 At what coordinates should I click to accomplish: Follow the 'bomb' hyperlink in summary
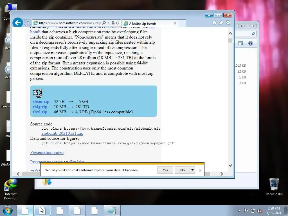click(x=35, y=32)
